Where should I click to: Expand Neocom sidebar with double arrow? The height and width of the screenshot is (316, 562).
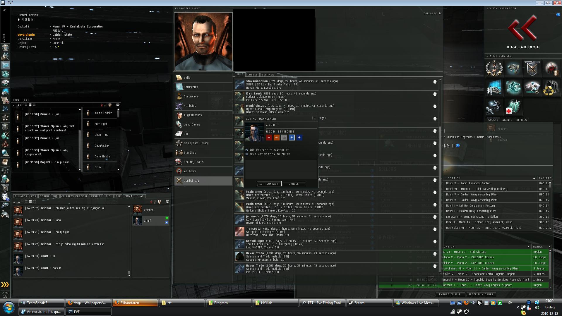click(x=4, y=10)
